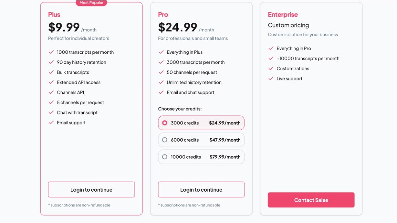The width and height of the screenshot is (397, 223).
Task: Click the Most Popular badge
Action: click(91, 3)
